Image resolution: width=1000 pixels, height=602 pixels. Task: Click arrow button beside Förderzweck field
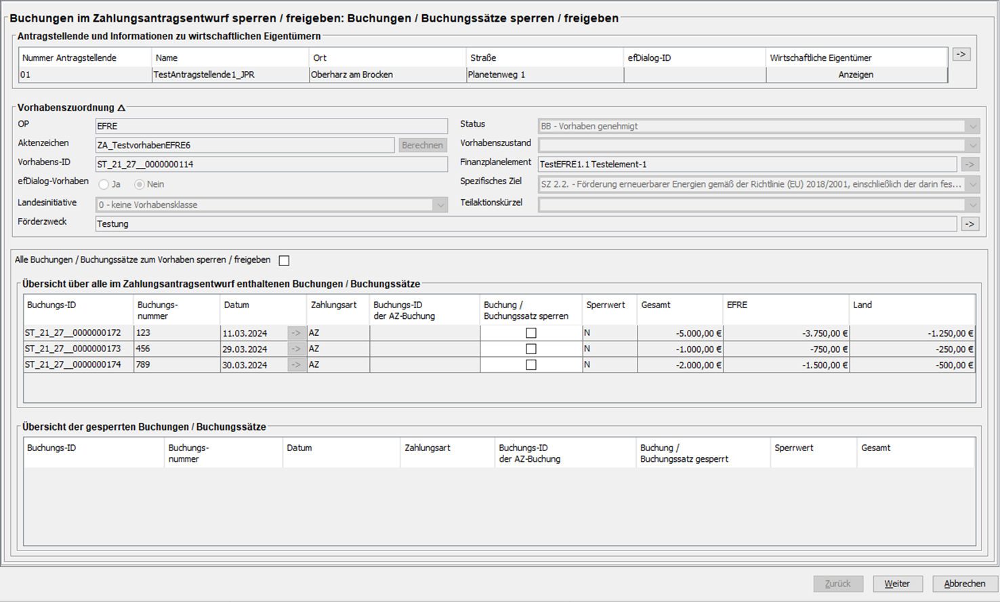point(970,223)
